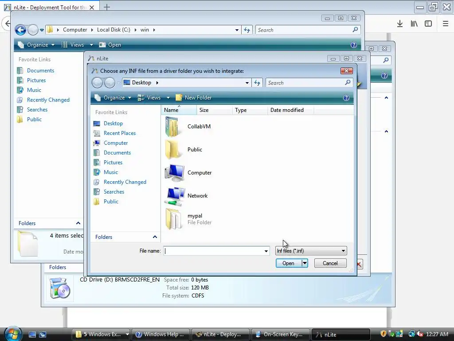Click the Open button

click(288, 263)
